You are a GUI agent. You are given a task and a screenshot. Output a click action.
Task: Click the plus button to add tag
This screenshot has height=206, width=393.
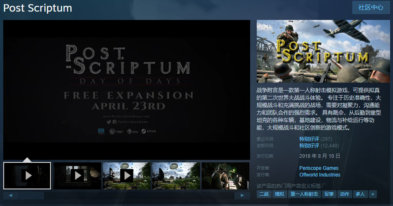pos(373,194)
